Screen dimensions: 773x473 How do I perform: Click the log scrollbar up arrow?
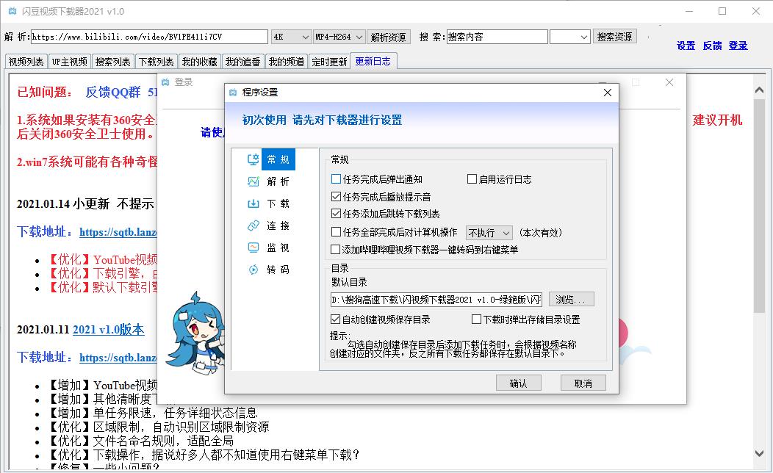pyautogui.click(x=759, y=90)
